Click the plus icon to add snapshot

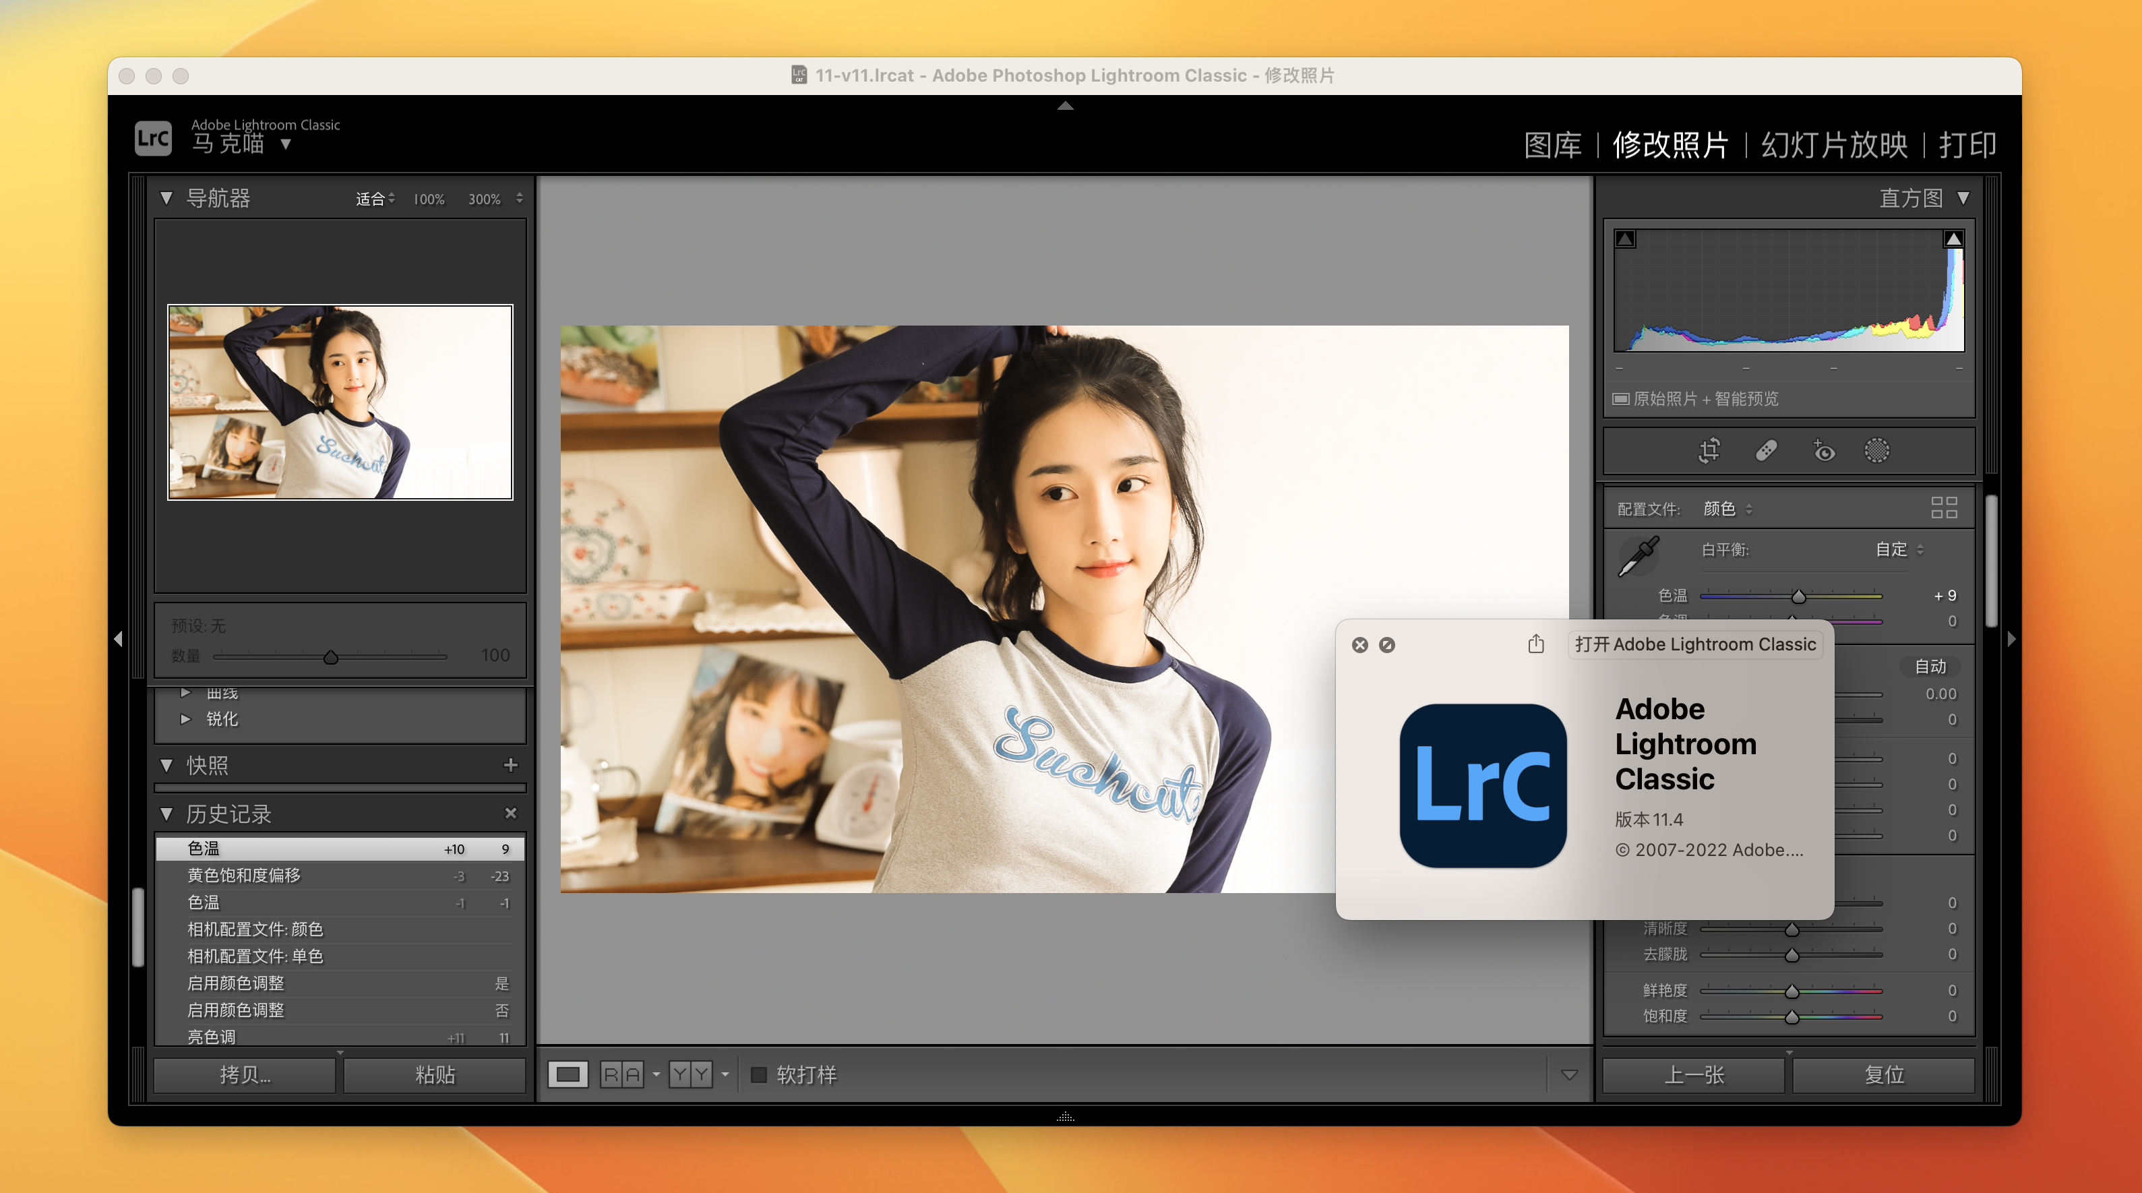click(510, 765)
